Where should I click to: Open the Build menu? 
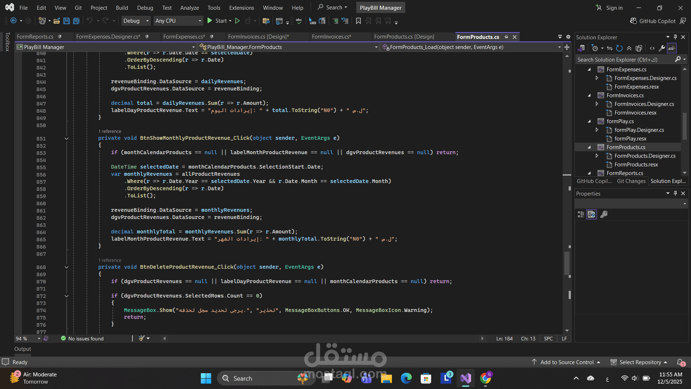[122, 8]
